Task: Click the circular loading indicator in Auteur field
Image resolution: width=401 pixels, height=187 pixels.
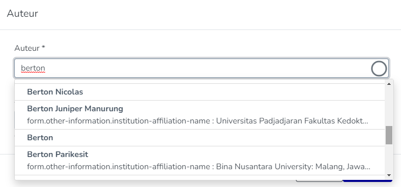Action: pyautogui.click(x=379, y=69)
